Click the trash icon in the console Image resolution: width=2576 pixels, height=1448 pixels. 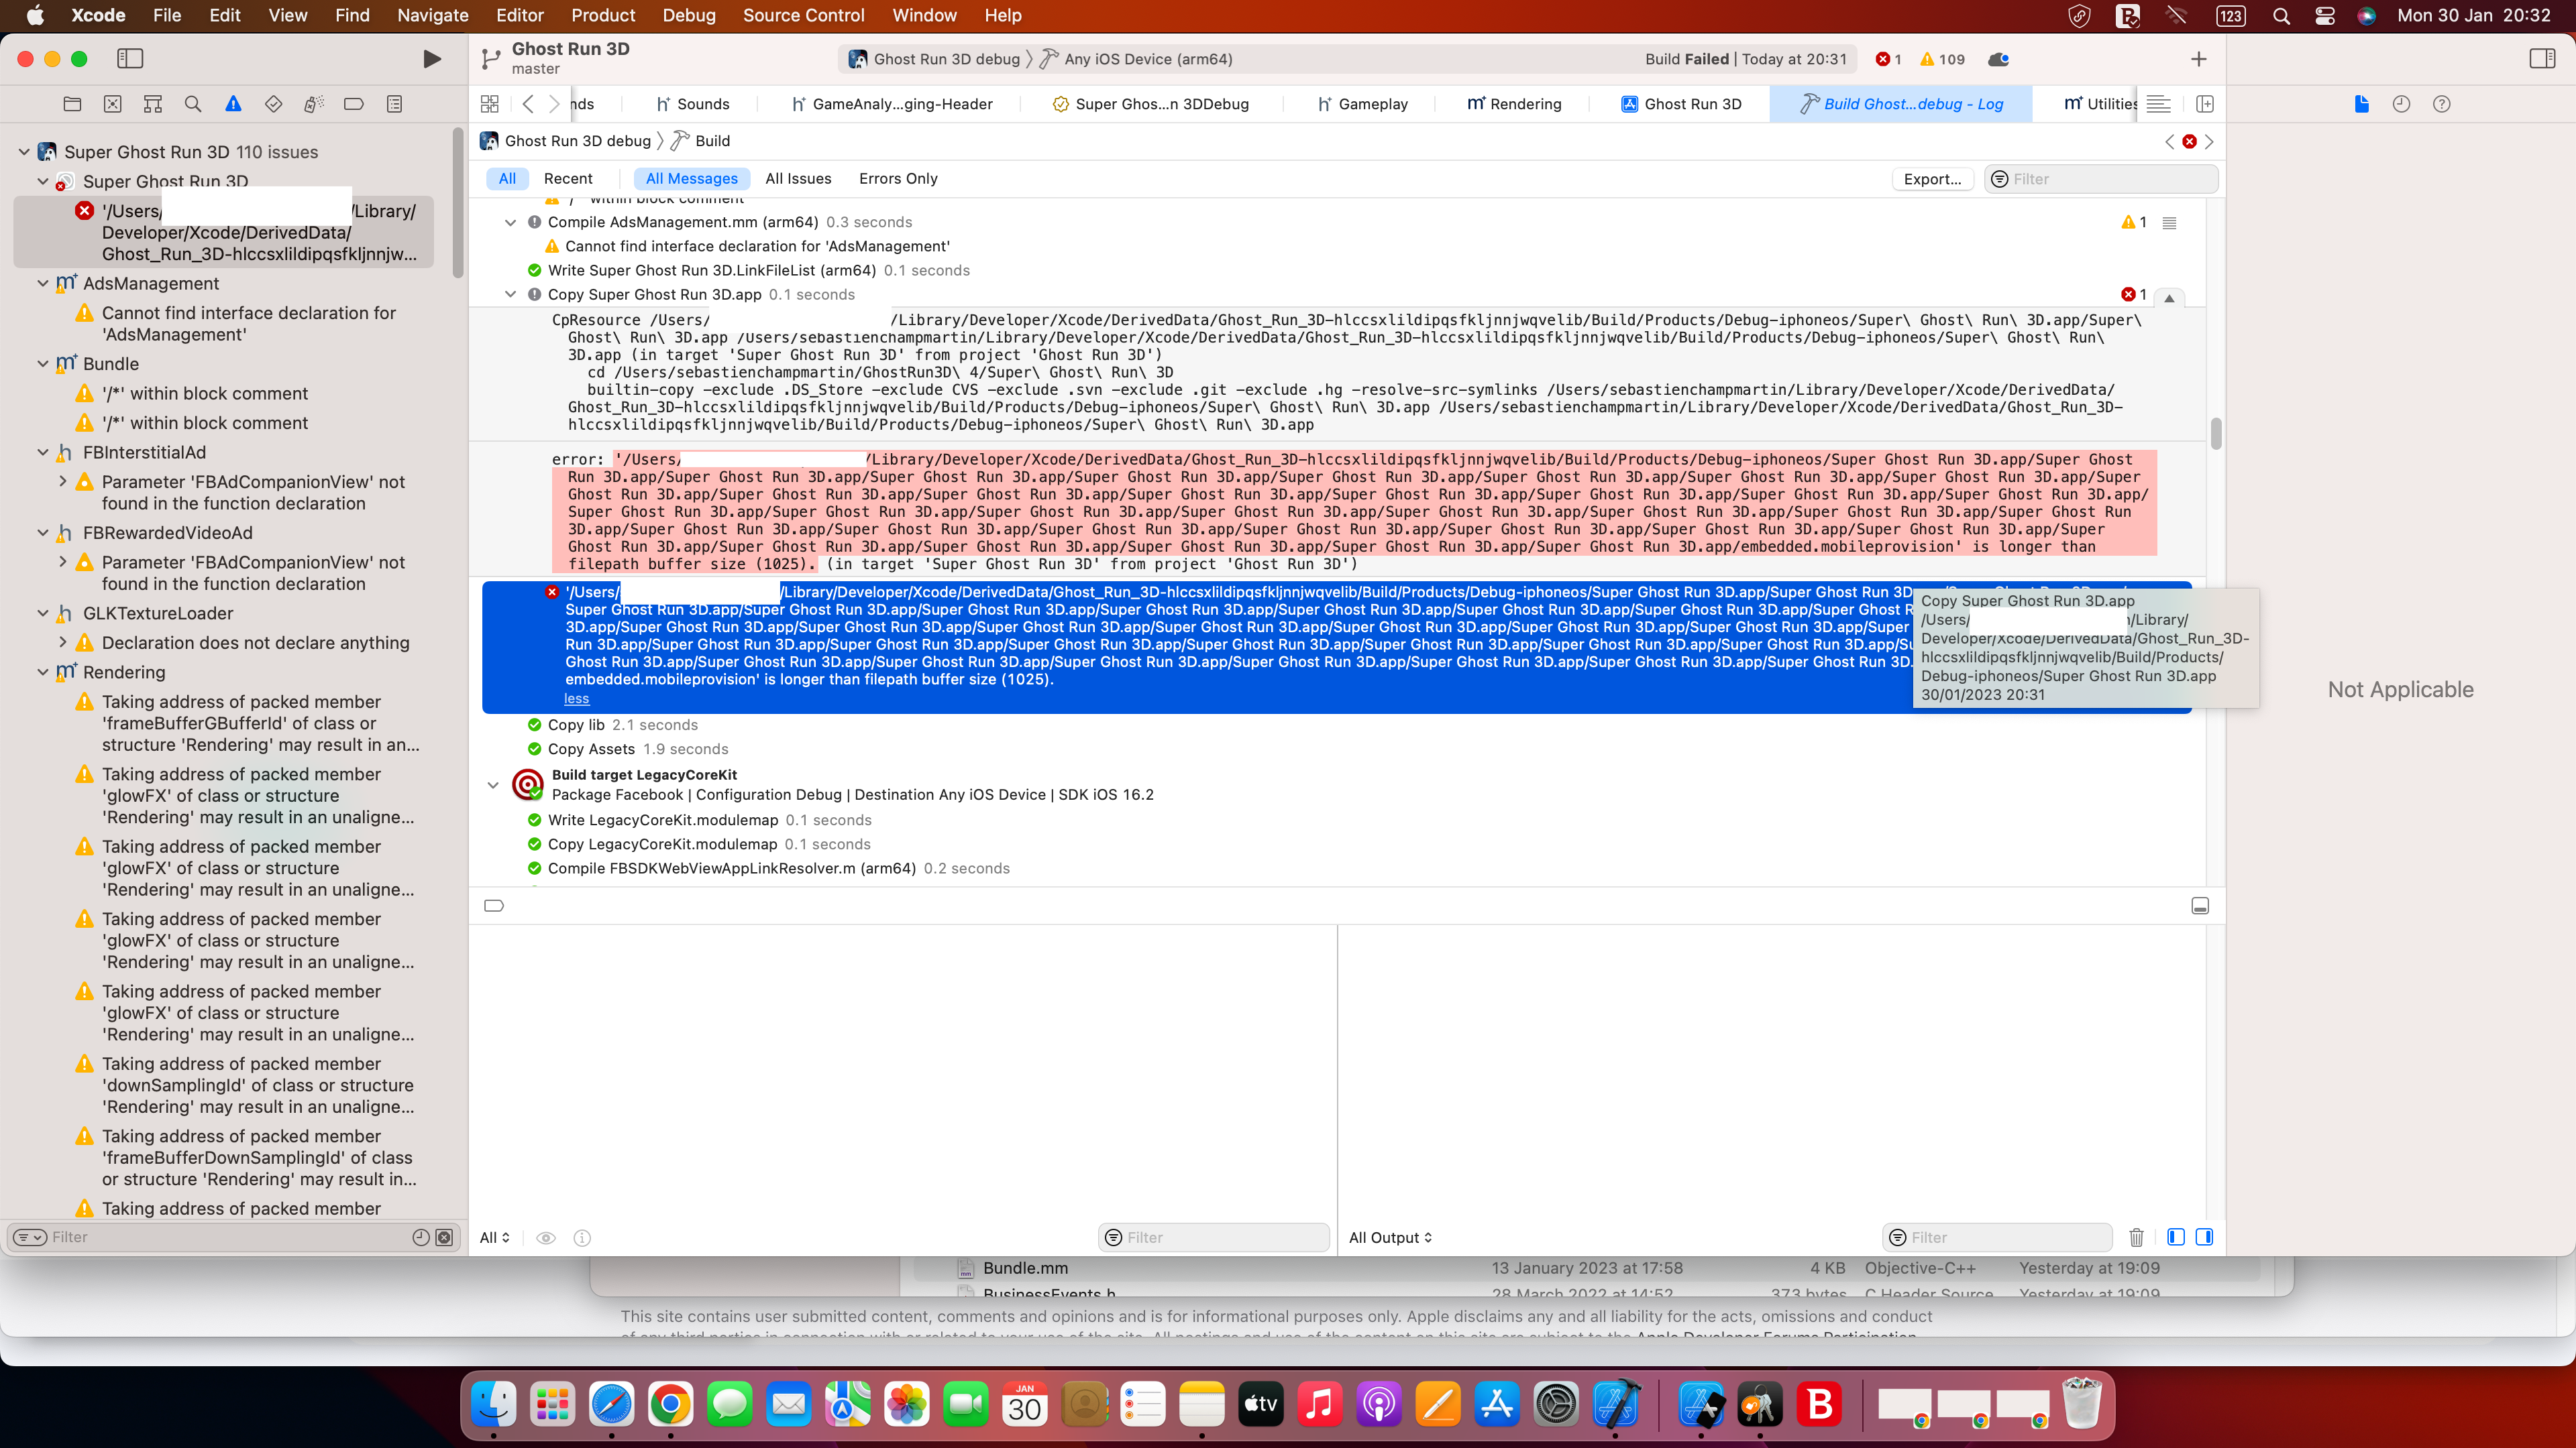(x=2136, y=1237)
